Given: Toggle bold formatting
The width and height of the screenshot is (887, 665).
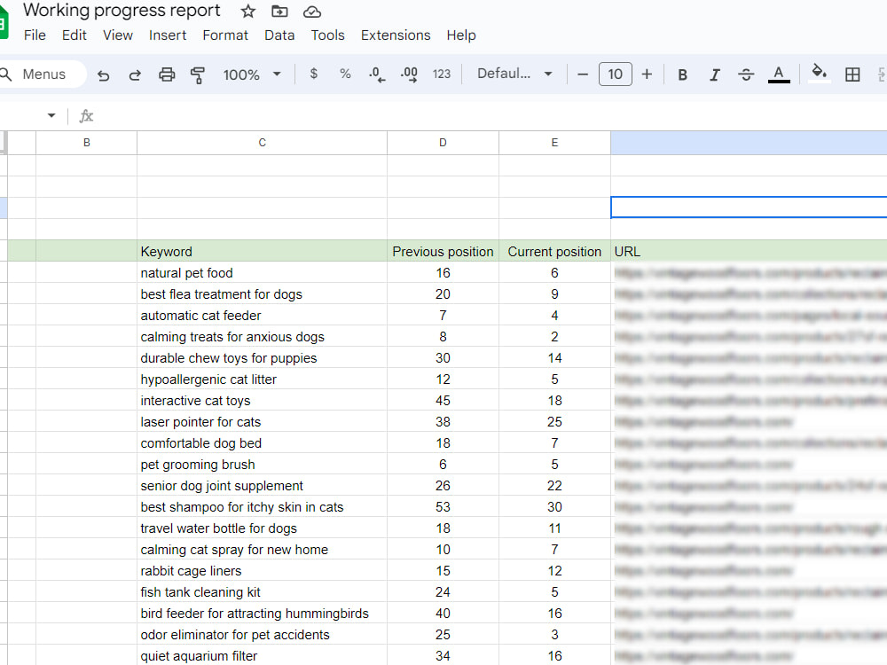Looking at the screenshot, I should [682, 74].
